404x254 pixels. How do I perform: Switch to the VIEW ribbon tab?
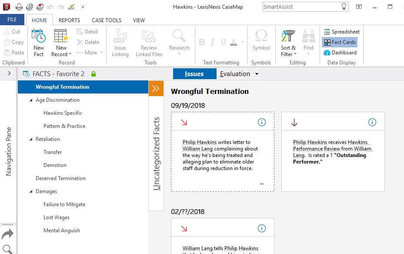(139, 20)
